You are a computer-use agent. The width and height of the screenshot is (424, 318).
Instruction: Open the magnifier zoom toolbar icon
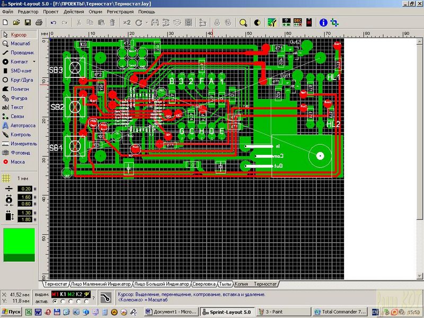tap(243, 23)
